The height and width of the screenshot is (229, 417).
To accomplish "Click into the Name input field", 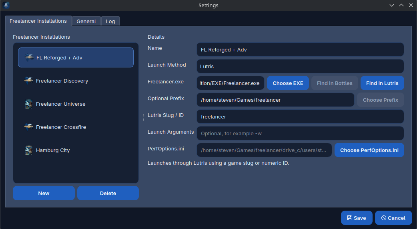I will click(x=300, y=49).
